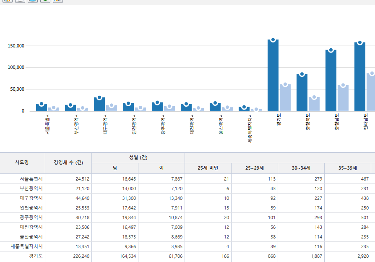
Task: Click the 부산광역시 axis label under the chart
Action: pyautogui.click(x=76, y=124)
